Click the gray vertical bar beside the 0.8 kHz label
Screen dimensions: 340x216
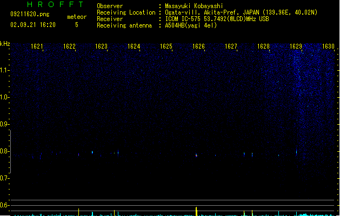10,152
